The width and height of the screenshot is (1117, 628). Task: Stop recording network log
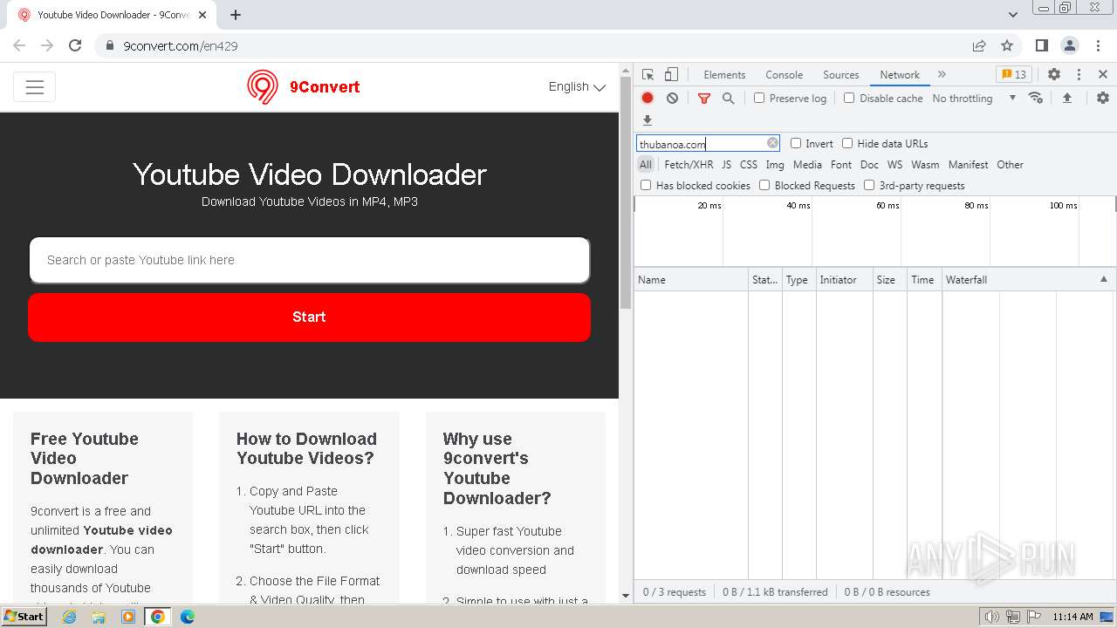tap(648, 99)
